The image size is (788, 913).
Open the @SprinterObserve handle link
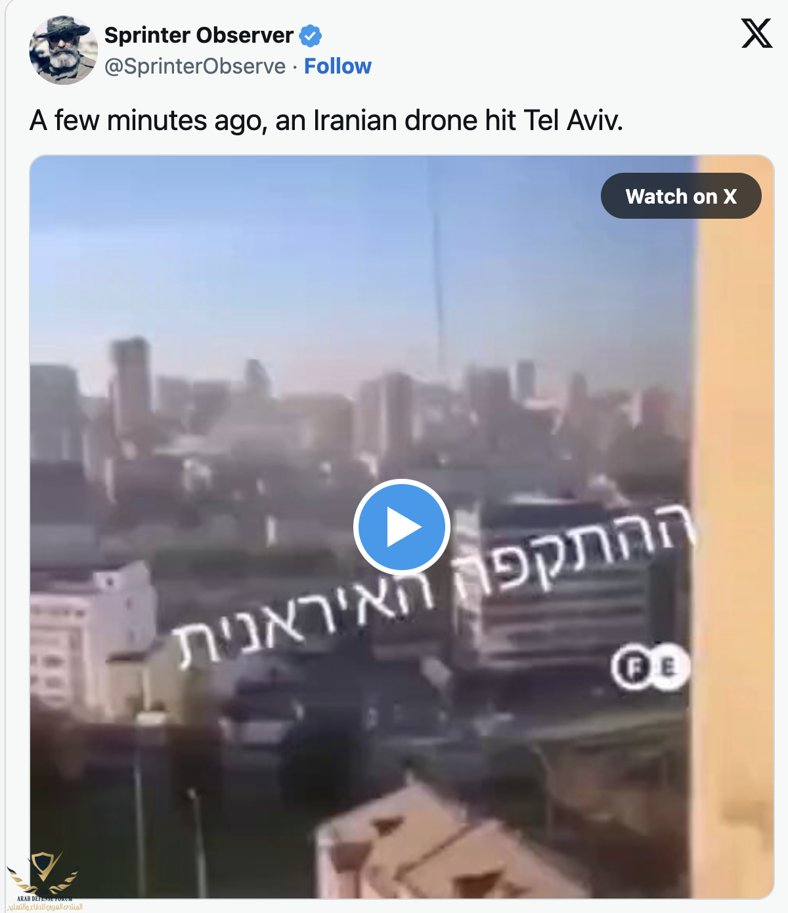(195, 66)
